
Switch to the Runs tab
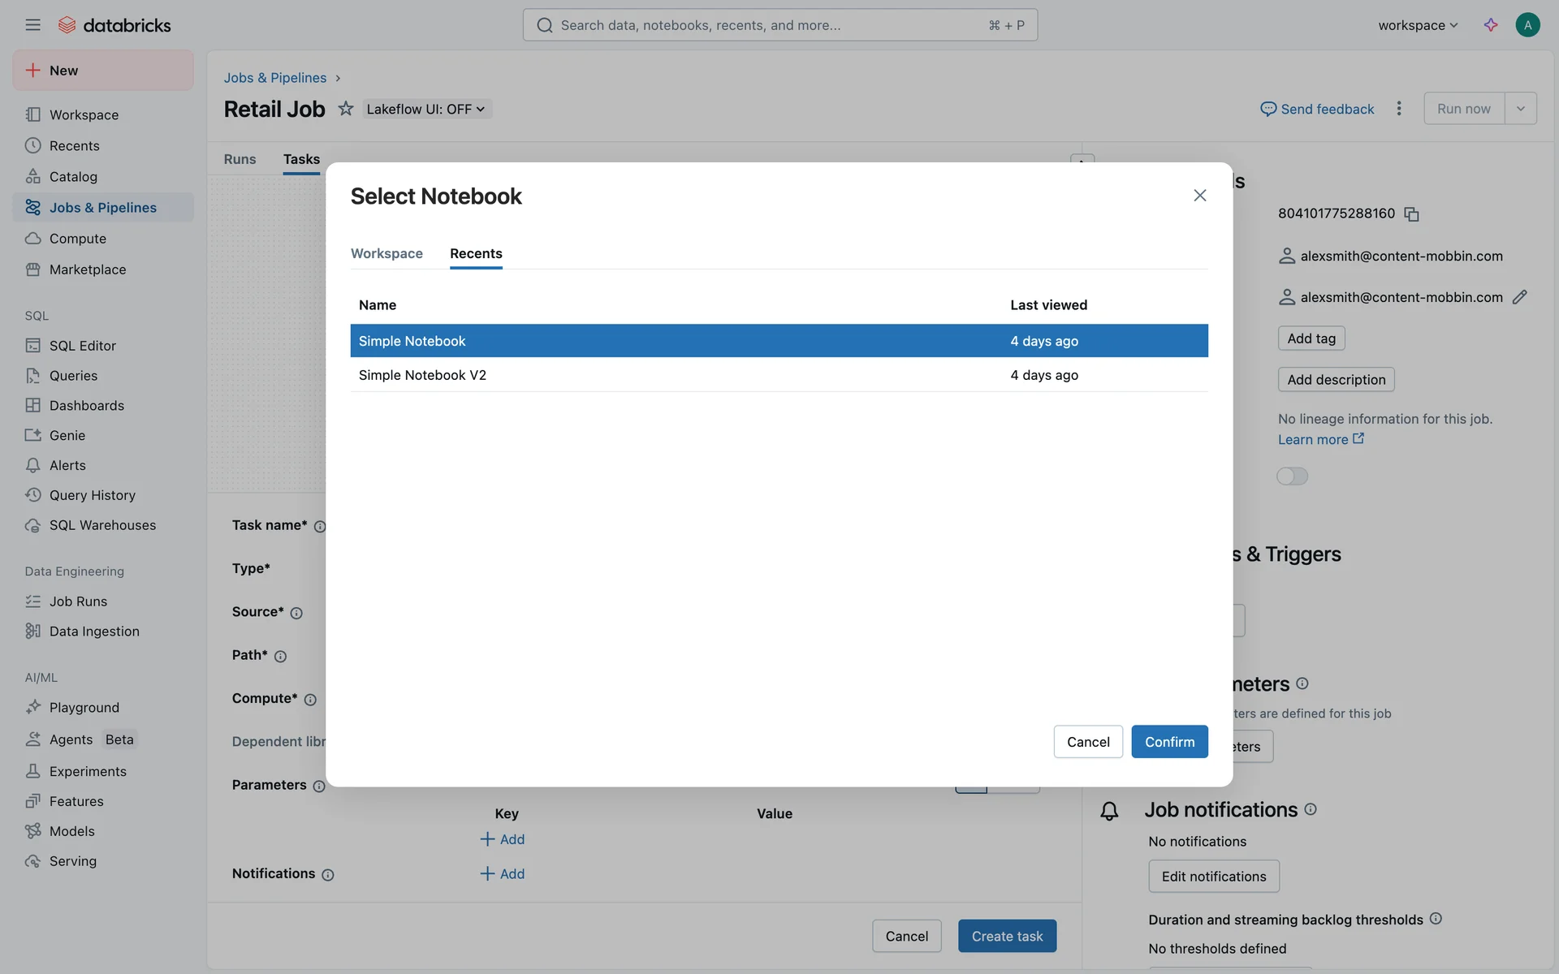[x=240, y=159]
